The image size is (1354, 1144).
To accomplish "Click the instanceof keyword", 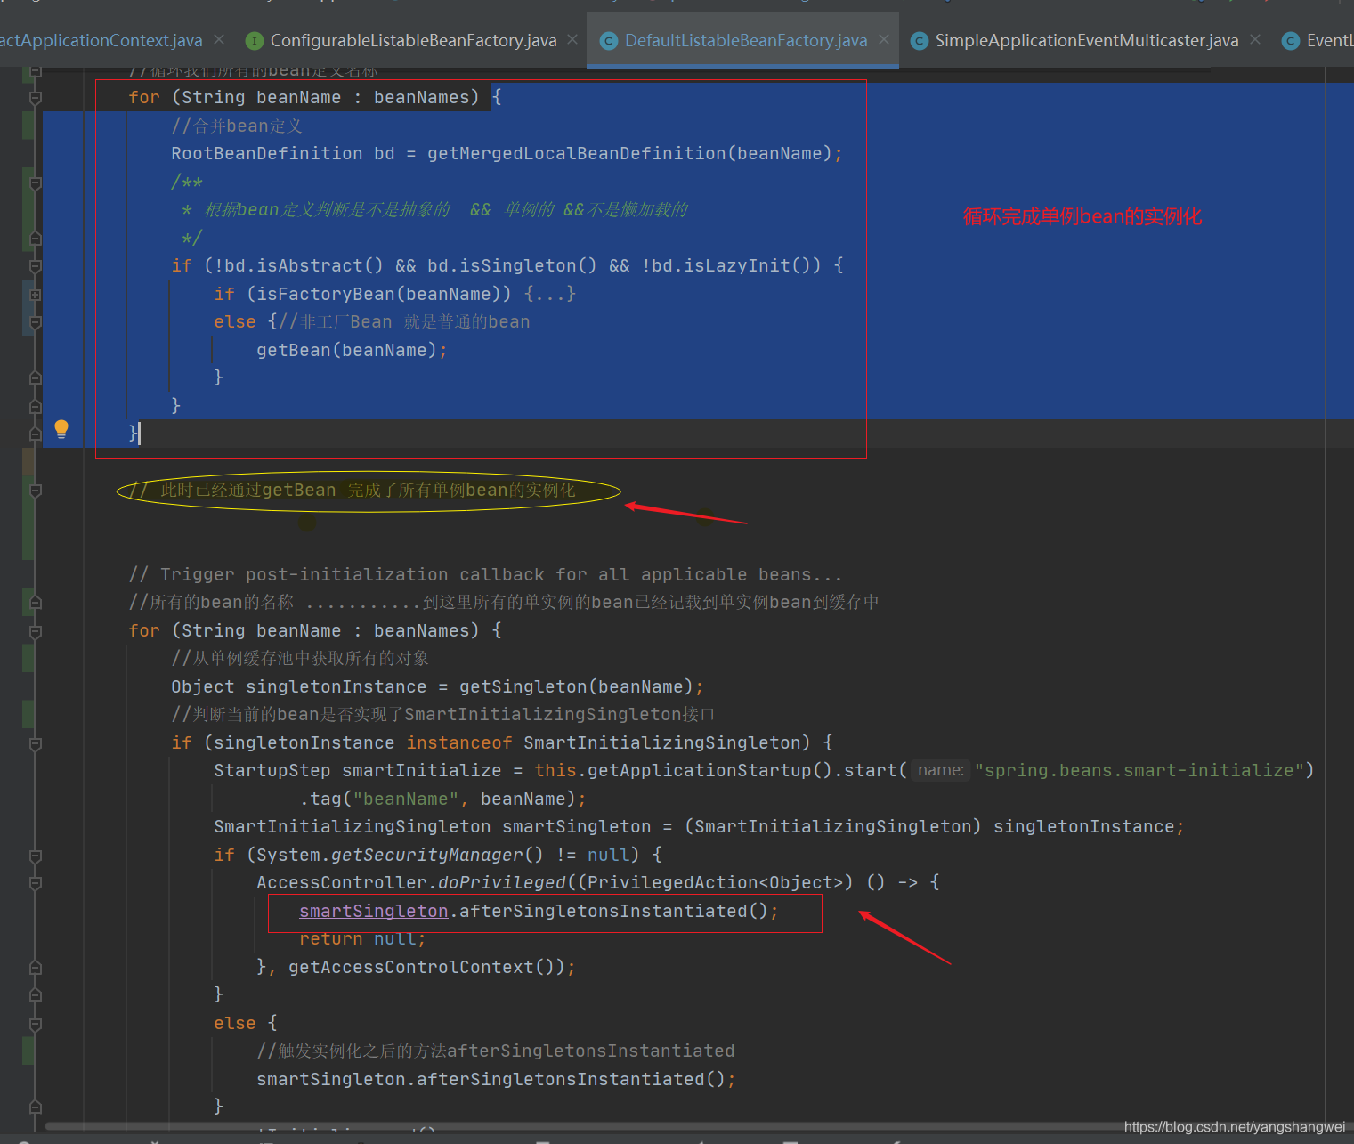I will pos(459,742).
